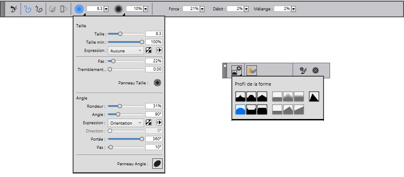Toggle invert expression in Angle section
Screen dimensions: 404x177
149,123
